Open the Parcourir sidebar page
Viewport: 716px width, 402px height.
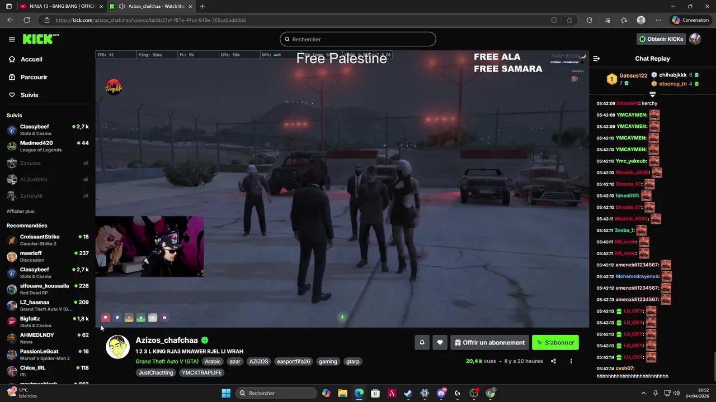tap(34, 77)
